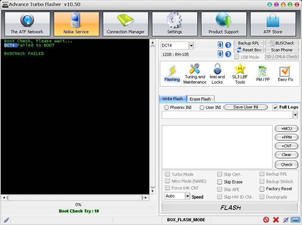Add content file with +CNT

coord(287,146)
